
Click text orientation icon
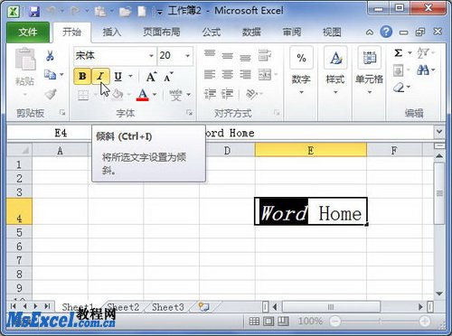click(x=251, y=94)
